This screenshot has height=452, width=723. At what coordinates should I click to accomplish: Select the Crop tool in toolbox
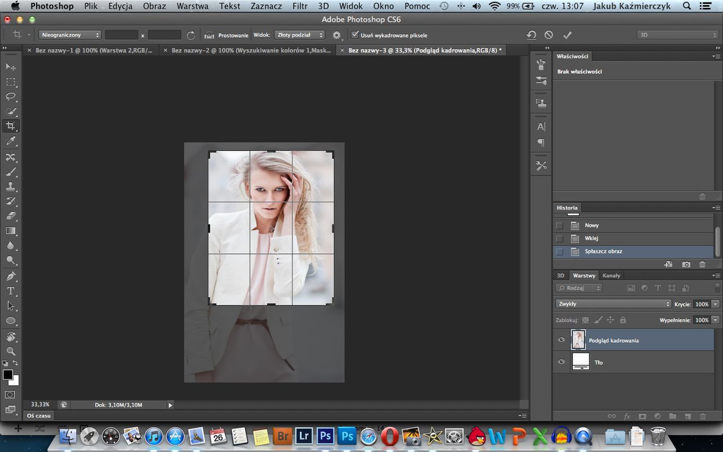(x=11, y=126)
